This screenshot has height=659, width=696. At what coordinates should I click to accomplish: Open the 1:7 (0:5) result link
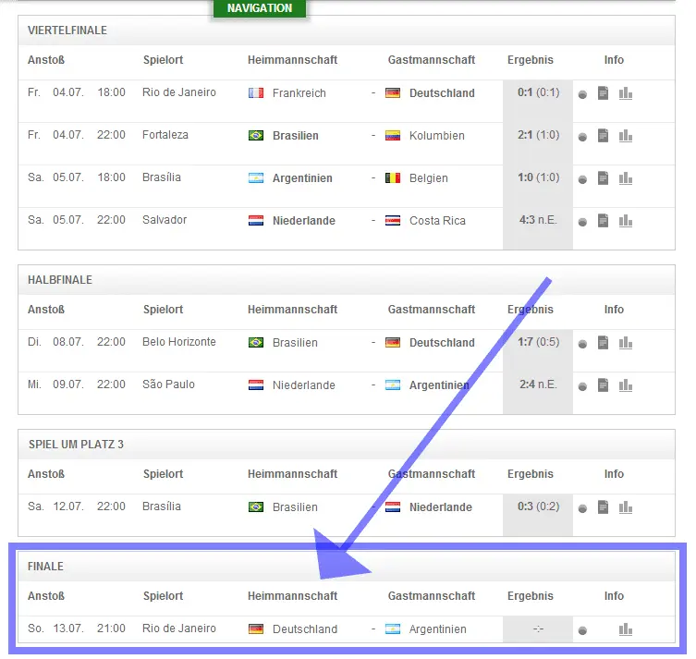[537, 342]
